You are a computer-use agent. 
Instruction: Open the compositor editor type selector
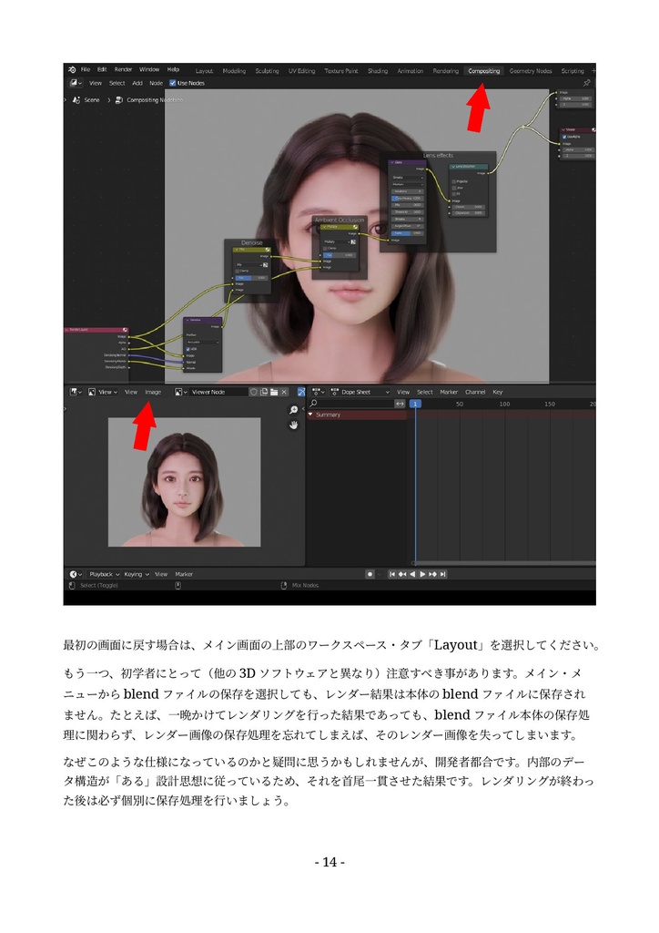coord(76,83)
